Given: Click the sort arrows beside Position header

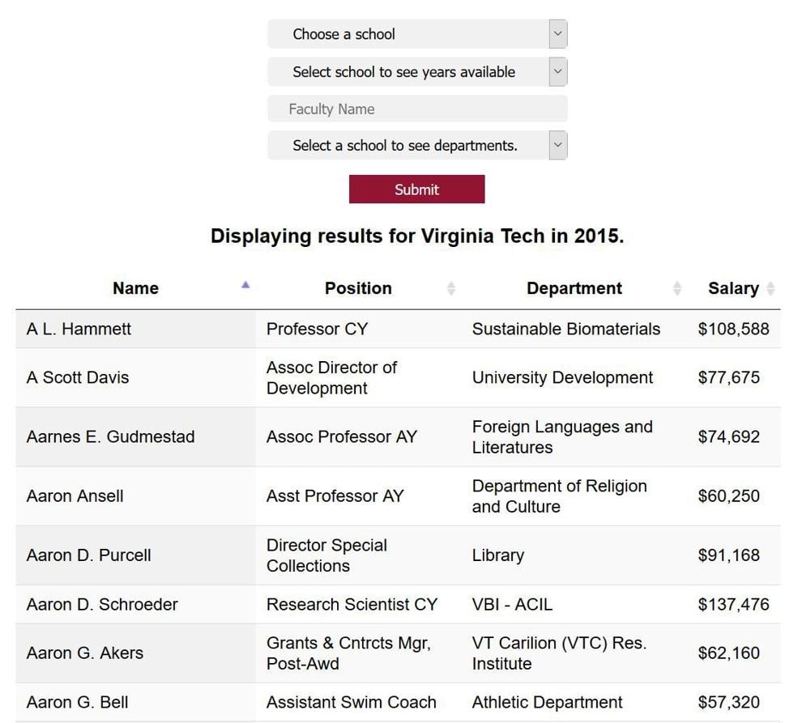Looking at the screenshot, I should click(451, 287).
